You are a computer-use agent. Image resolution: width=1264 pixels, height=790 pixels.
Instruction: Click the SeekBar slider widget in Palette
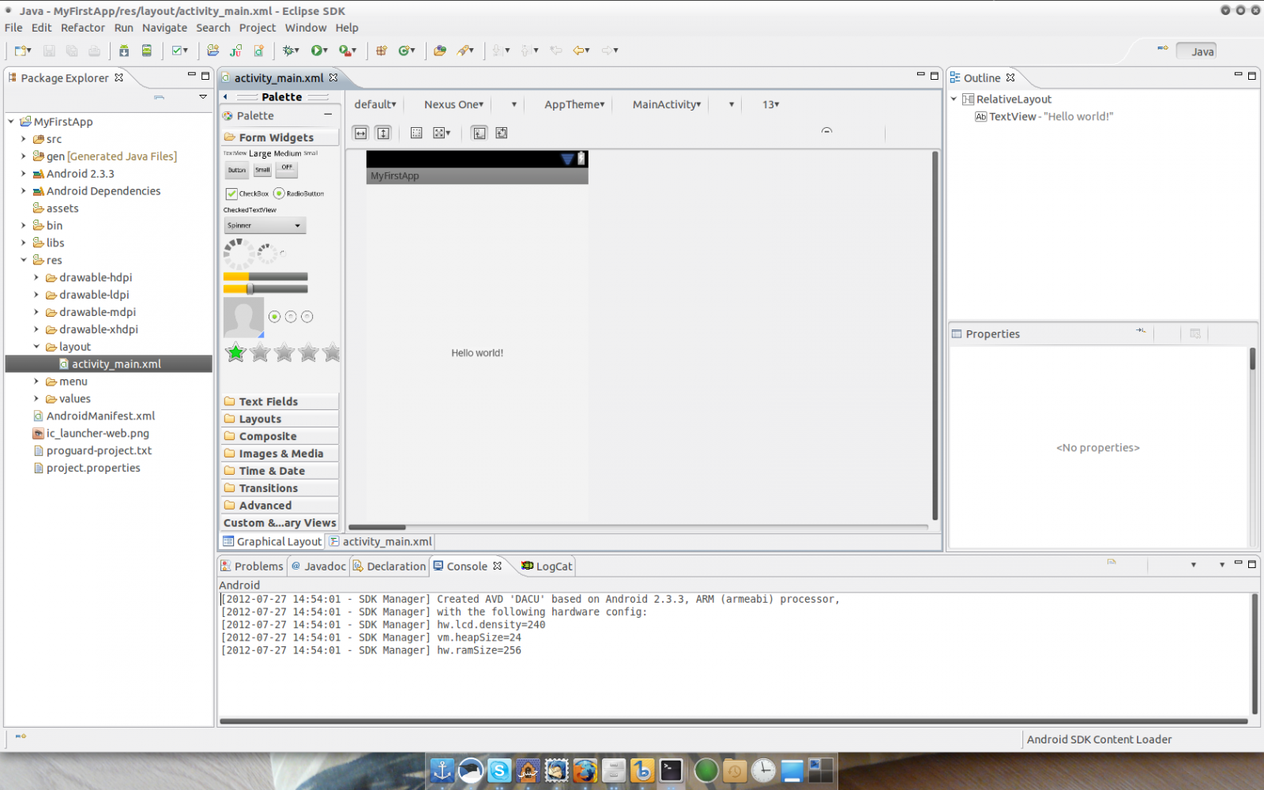tap(265, 289)
